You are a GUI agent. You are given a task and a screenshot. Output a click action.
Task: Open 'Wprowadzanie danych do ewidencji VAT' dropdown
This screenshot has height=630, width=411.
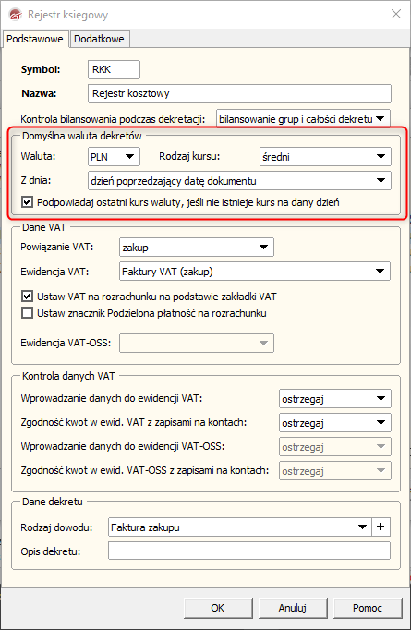point(335,398)
